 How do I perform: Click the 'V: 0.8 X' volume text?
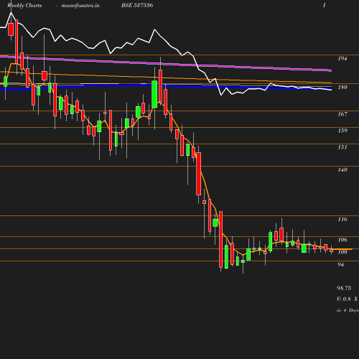(x=347, y=299)
